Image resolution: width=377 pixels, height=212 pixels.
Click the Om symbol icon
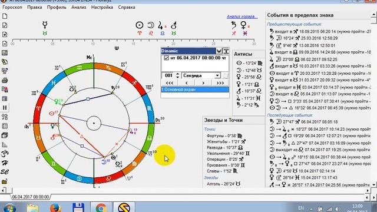pos(5,154)
